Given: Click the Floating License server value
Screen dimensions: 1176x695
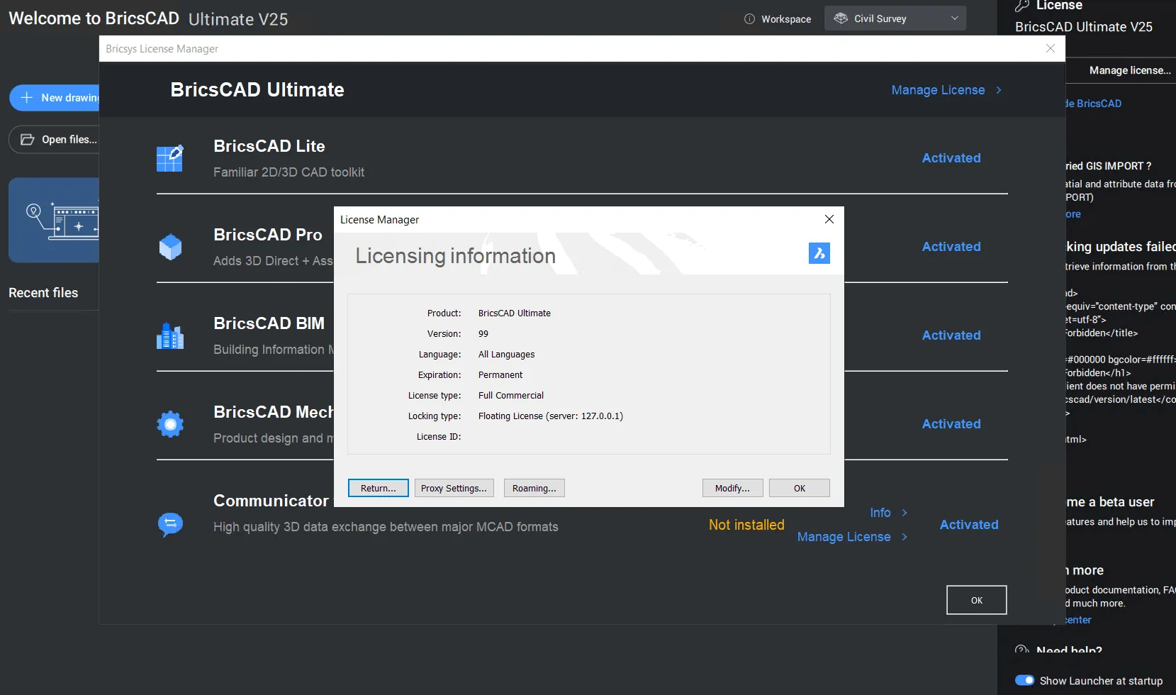Looking at the screenshot, I should pyautogui.click(x=551, y=416).
